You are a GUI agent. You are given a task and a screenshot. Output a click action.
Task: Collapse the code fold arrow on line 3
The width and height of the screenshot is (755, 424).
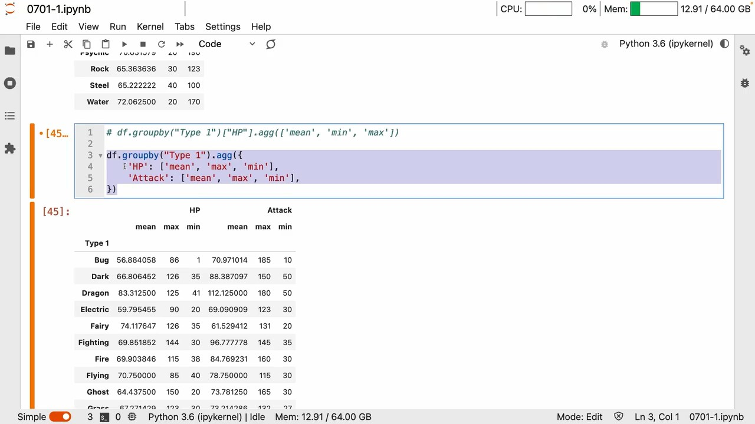coord(100,155)
